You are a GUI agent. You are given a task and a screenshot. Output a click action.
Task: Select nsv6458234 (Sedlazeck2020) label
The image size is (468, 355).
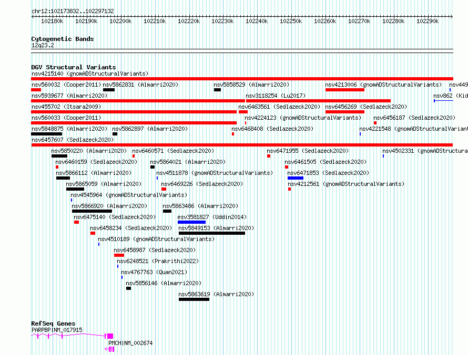(131, 228)
